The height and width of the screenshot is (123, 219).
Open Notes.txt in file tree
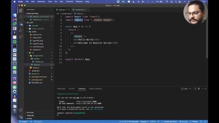(x=35, y=74)
